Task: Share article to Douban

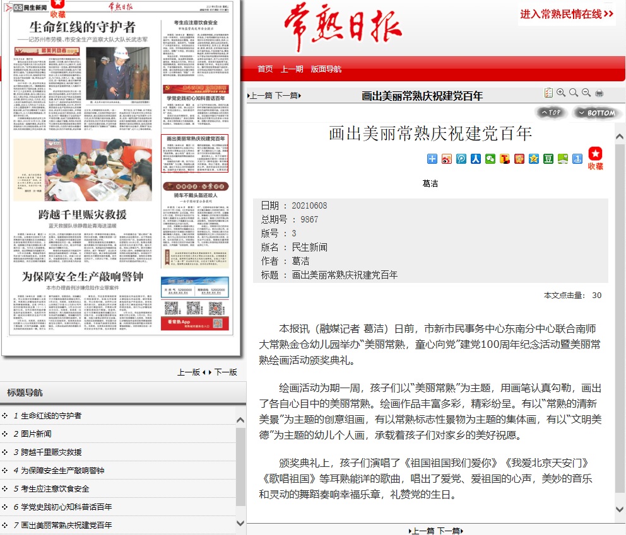Action: (548, 159)
